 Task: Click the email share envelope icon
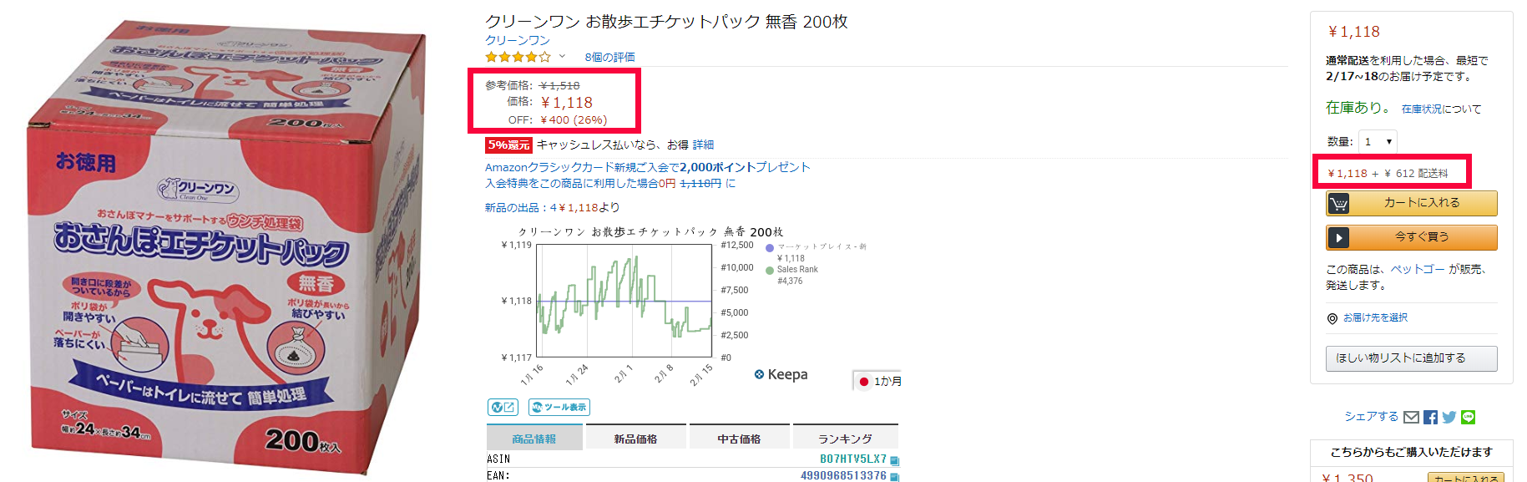click(1411, 418)
